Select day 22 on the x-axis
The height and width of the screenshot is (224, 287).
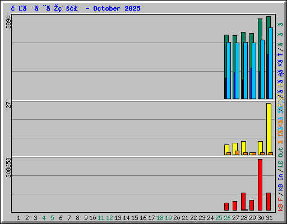pos(193,218)
